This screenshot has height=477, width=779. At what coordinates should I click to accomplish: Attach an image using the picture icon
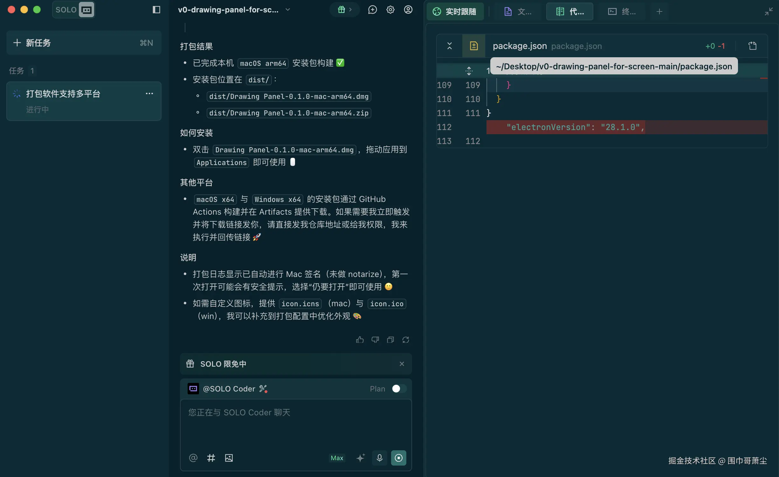pyautogui.click(x=228, y=458)
